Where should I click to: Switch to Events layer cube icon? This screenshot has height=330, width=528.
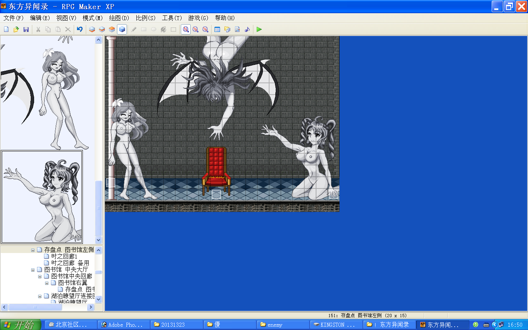tap(122, 29)
